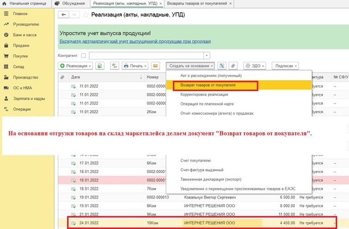Viewport: 349px width, 229px height.
Task: Open Операции section in sidebar
Action: [x=22, y=109]
